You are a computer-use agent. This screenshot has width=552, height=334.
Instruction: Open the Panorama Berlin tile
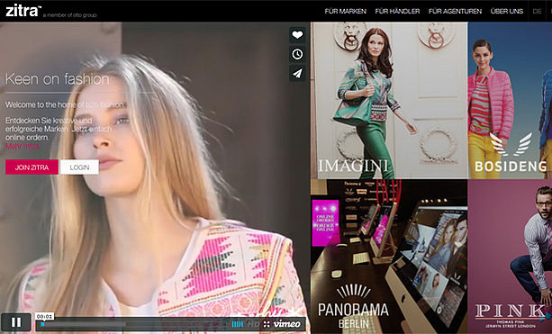coord(389,257)
